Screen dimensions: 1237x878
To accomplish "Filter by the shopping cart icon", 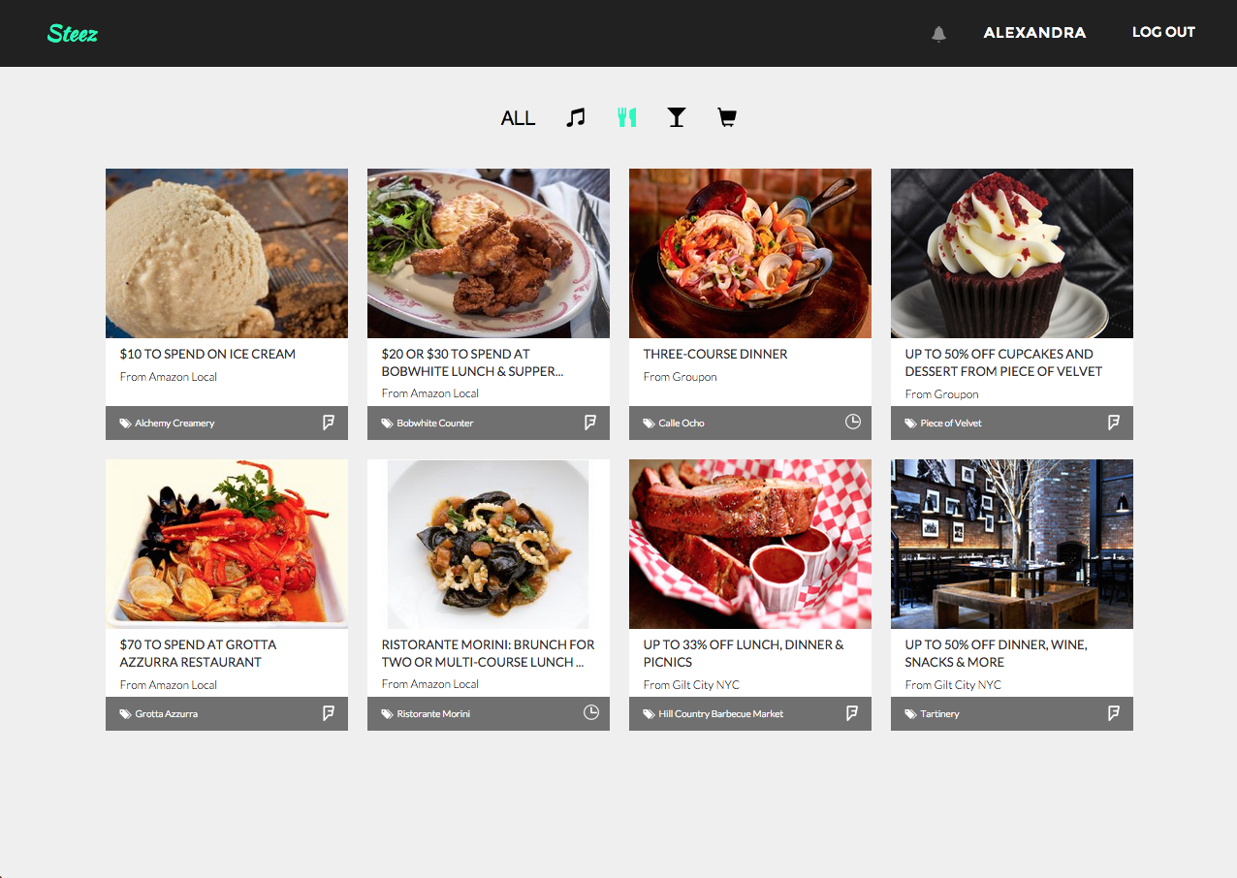I will 727,117.
